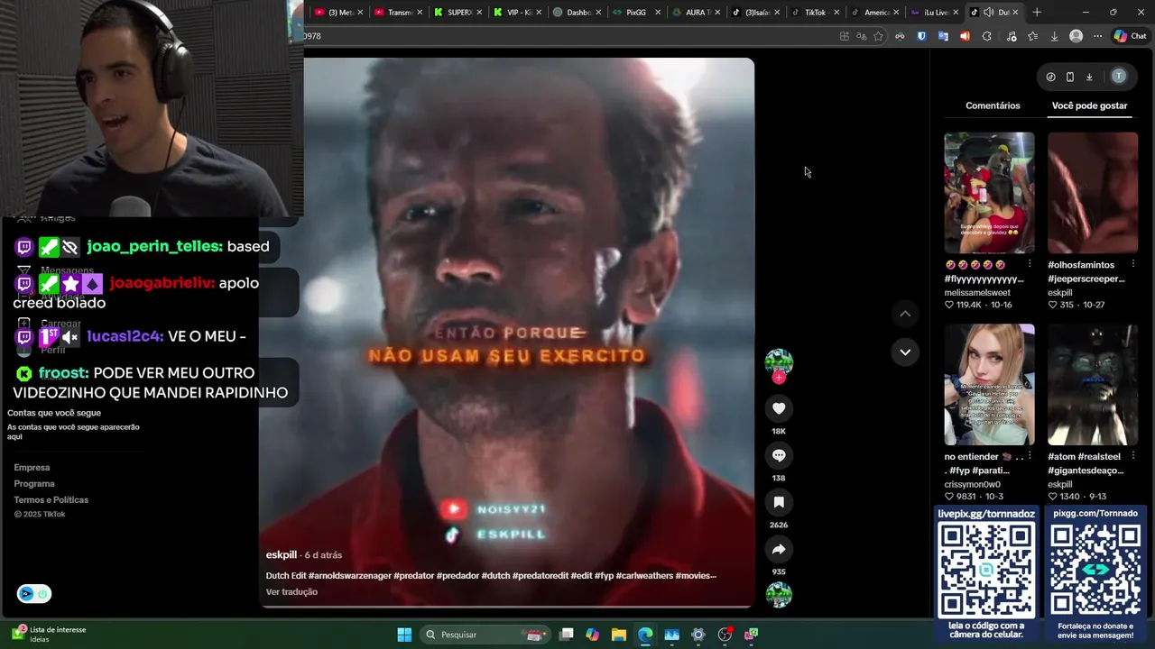Open the Copilot app on the taskbar
Viewport: 1155px width, 649px height.
click(x=592, y=635)
